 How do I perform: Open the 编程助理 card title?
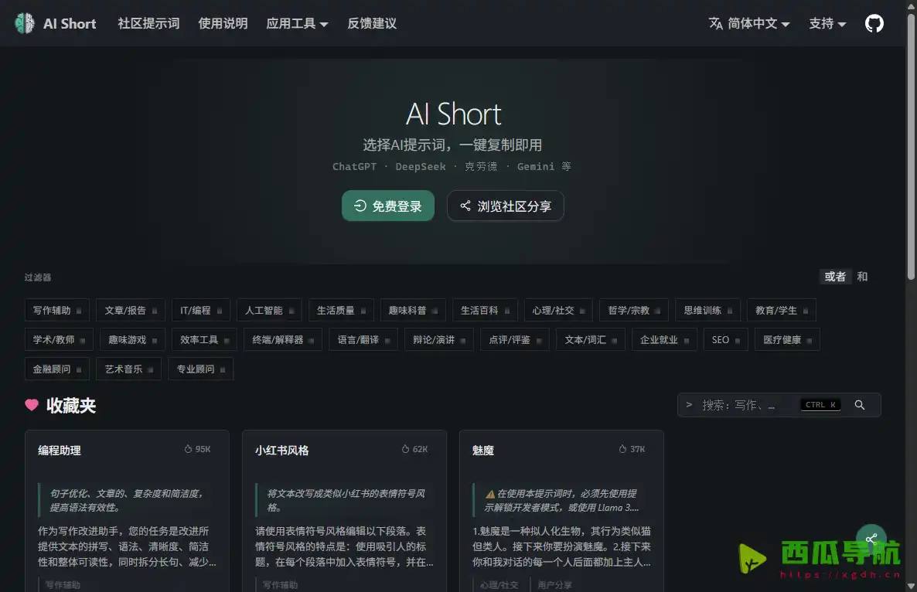[60, 450]
